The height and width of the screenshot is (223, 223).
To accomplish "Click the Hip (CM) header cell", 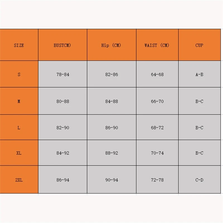I will click(x=111, y=45).
